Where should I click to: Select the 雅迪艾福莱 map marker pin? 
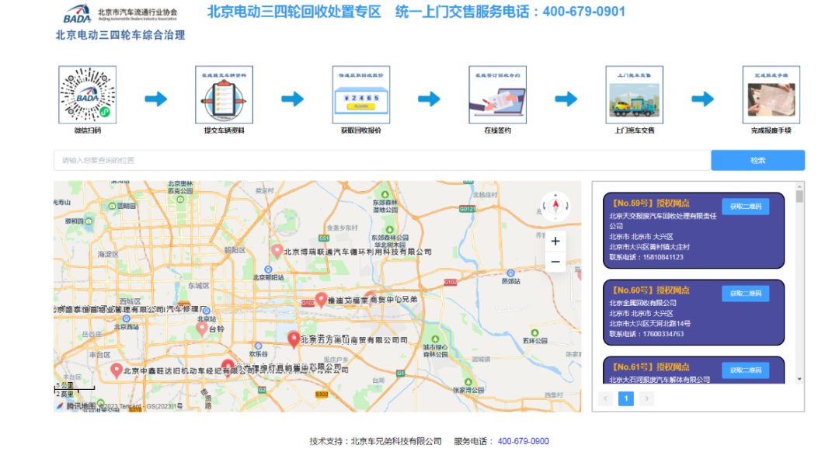click(x=321, y=299)
